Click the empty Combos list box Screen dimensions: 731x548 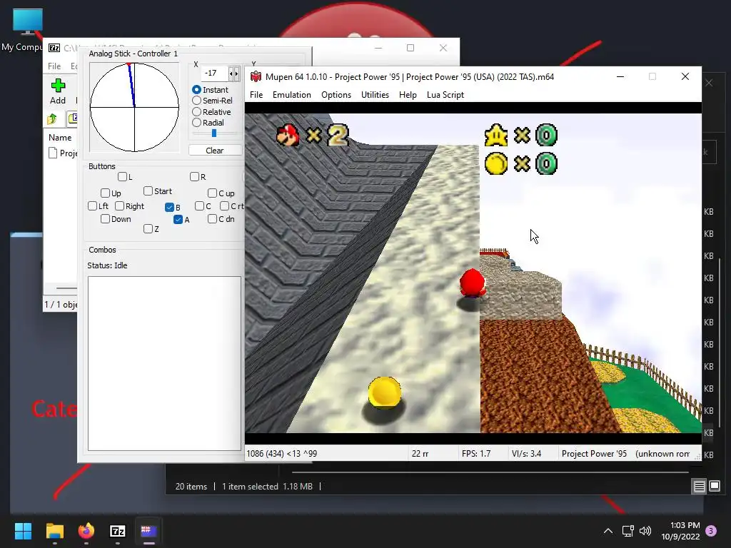pyautogui.click(x=165, y=363)
